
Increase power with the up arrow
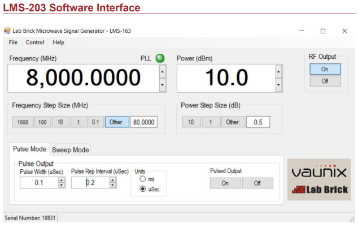click(x=278, y=72)
